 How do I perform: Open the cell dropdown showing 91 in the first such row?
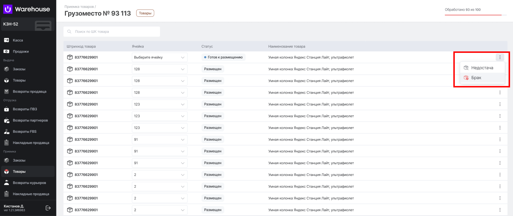pos(159,140)
